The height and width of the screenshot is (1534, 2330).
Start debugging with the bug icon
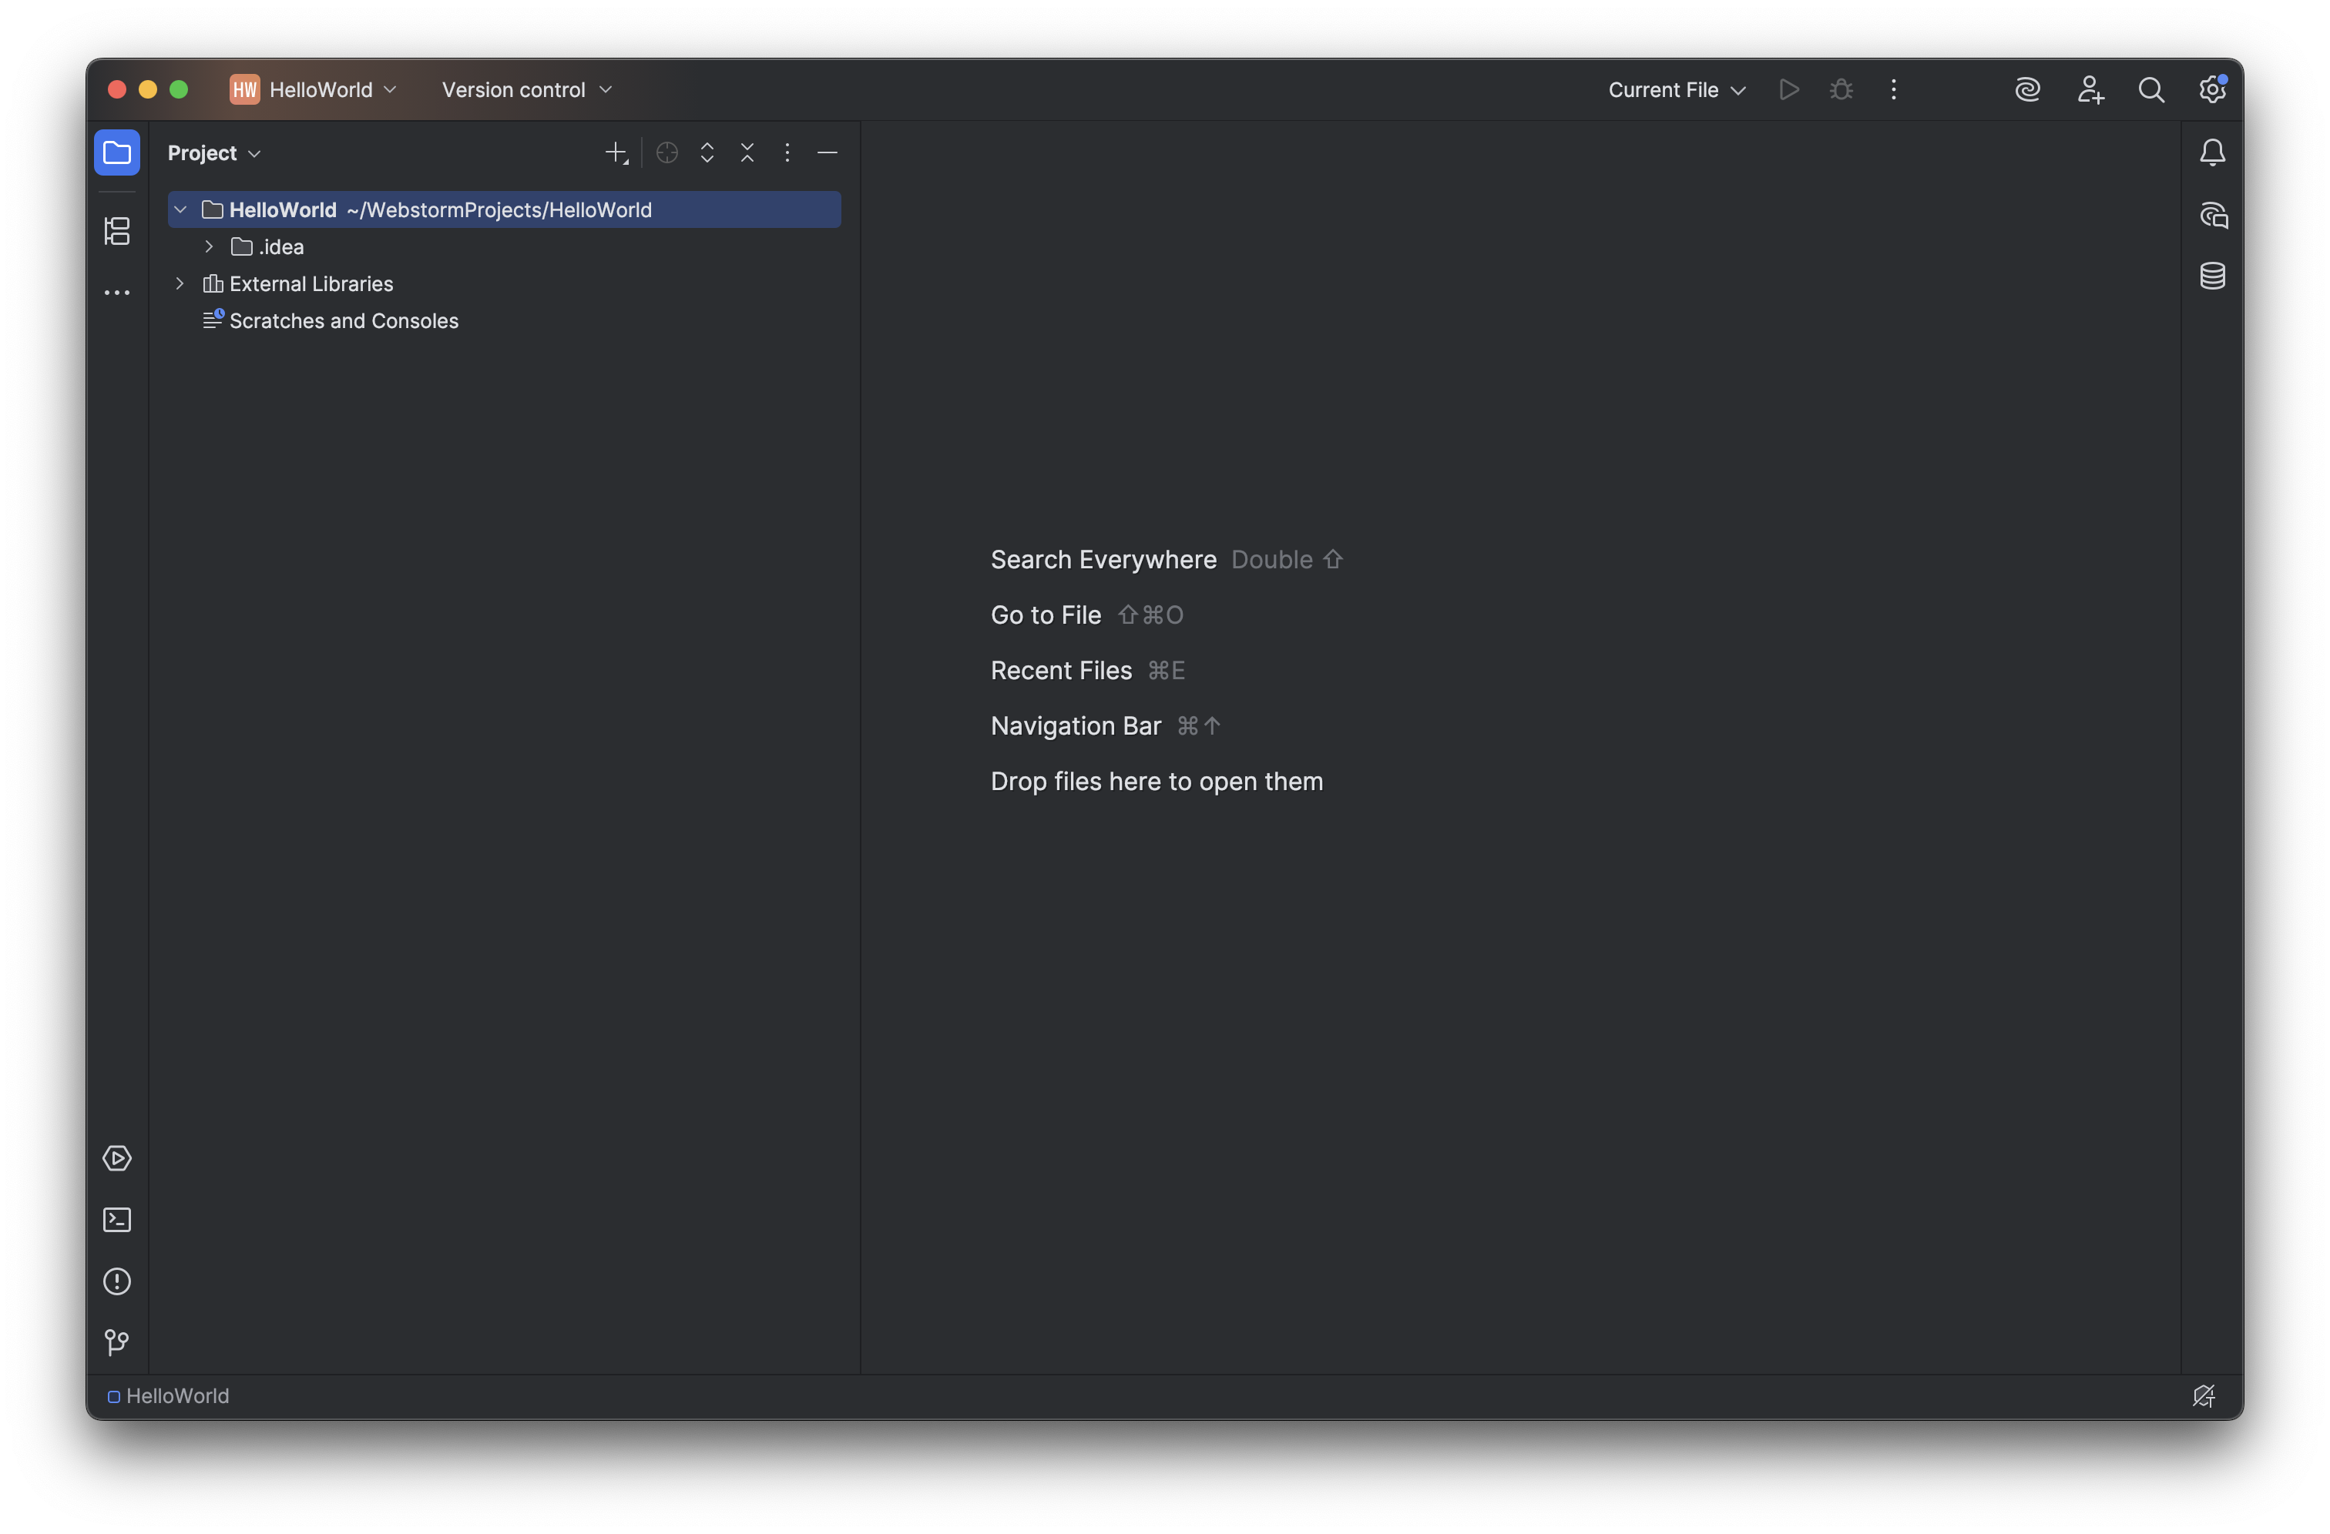1841,89
